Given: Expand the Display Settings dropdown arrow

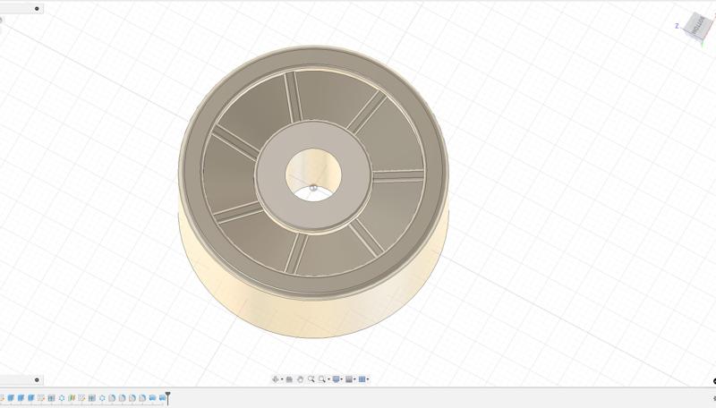Looking at the screenshot, I should (x=342, y=379).
